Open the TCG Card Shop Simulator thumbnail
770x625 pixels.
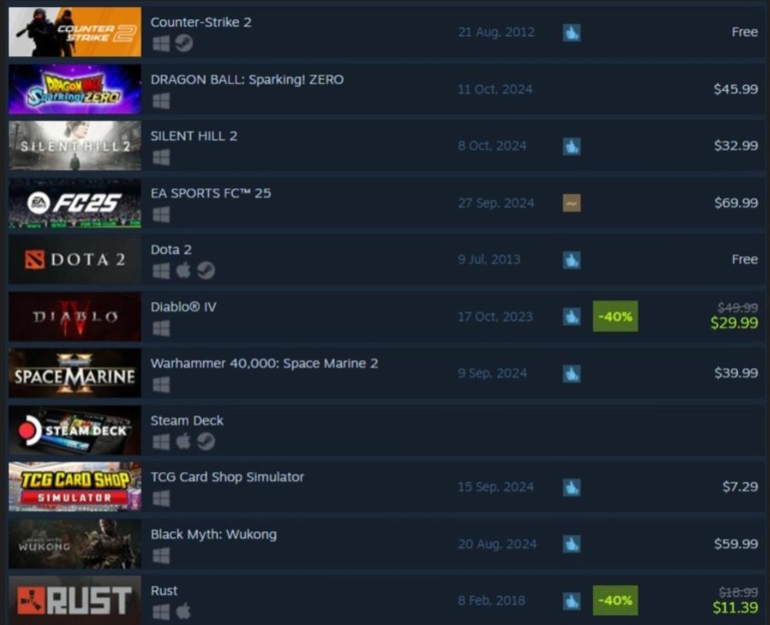75,486
